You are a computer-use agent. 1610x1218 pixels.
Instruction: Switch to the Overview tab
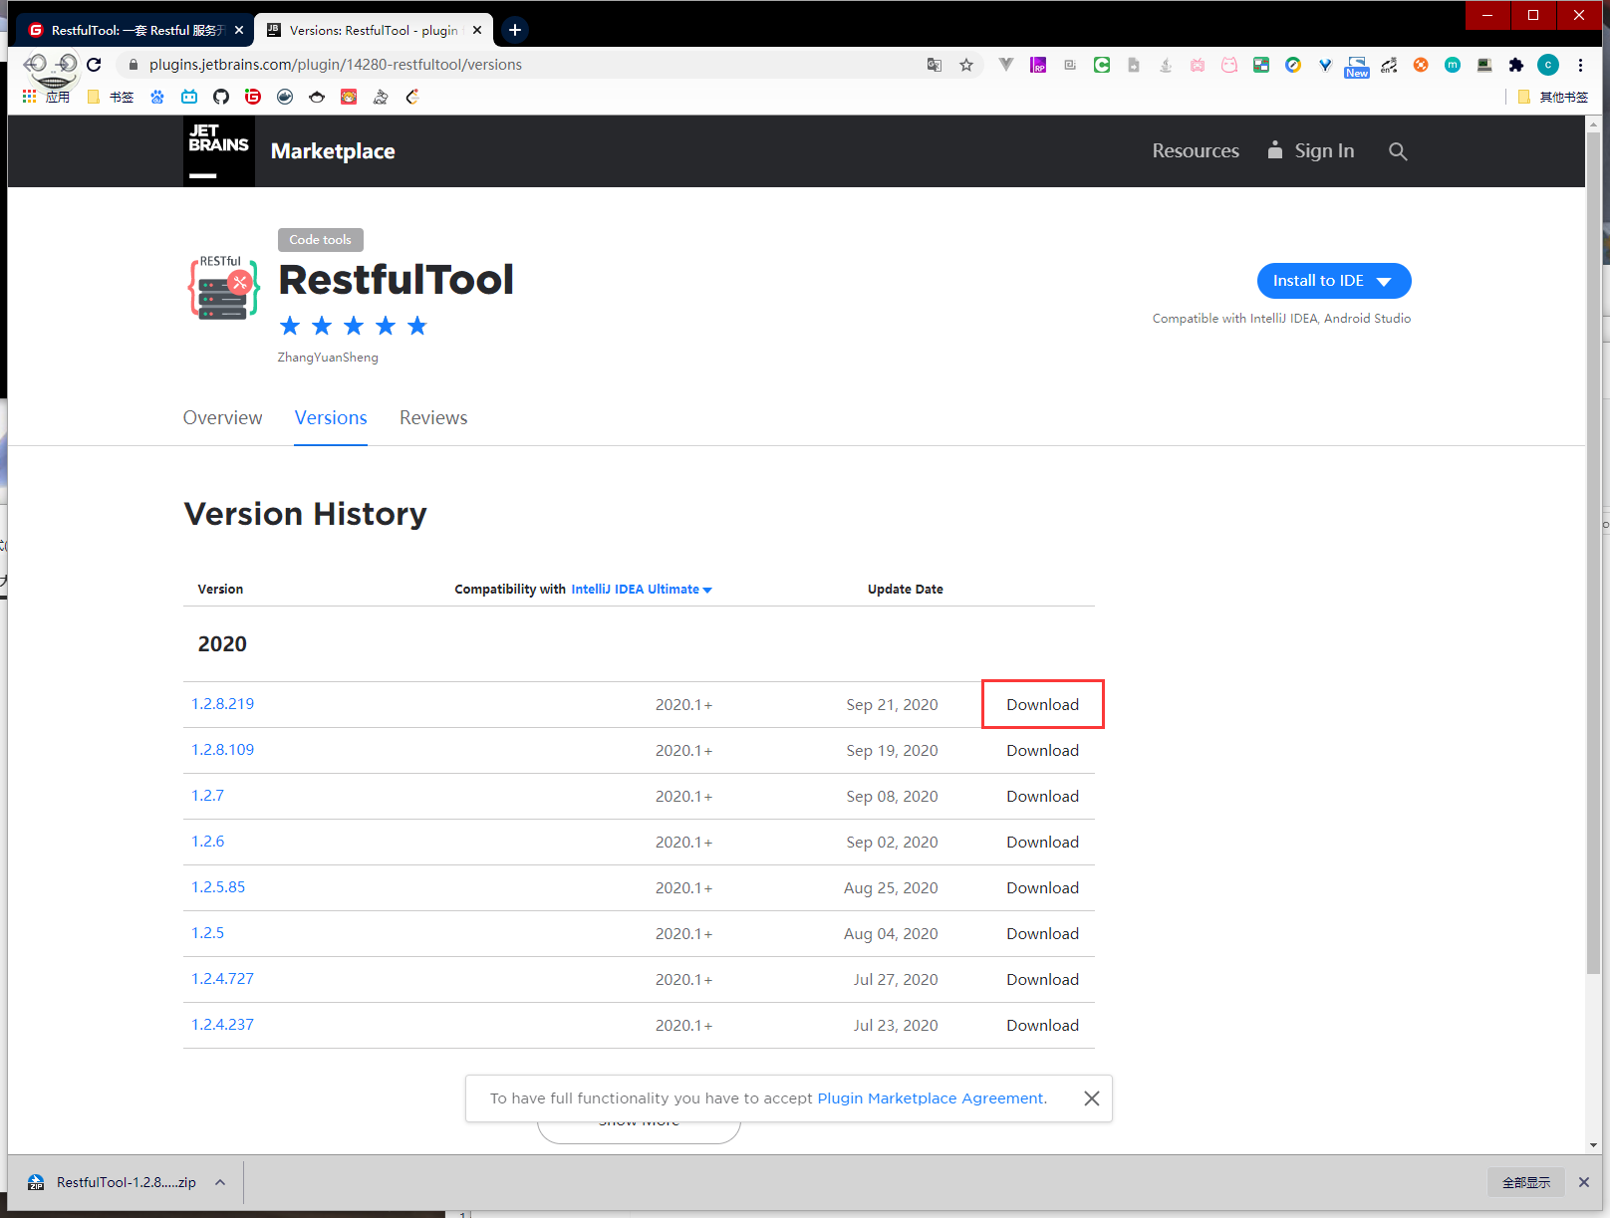pyautogui.click(x=222, y=418)
